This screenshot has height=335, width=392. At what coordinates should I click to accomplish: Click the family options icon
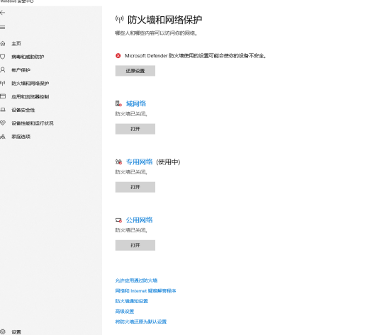pyautogui.click(x=3, y=137)
